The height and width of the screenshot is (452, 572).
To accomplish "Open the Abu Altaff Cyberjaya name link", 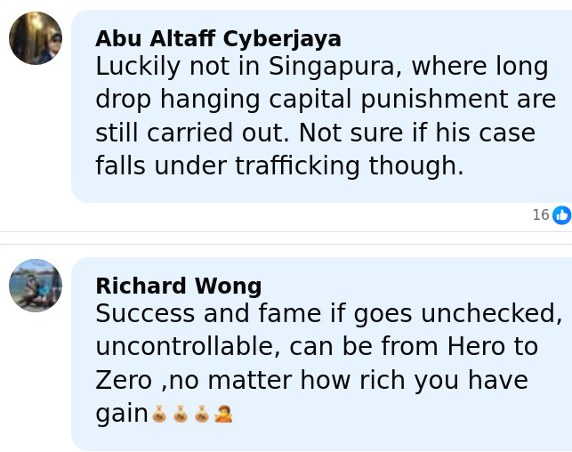I will click(x=218, y=39).
